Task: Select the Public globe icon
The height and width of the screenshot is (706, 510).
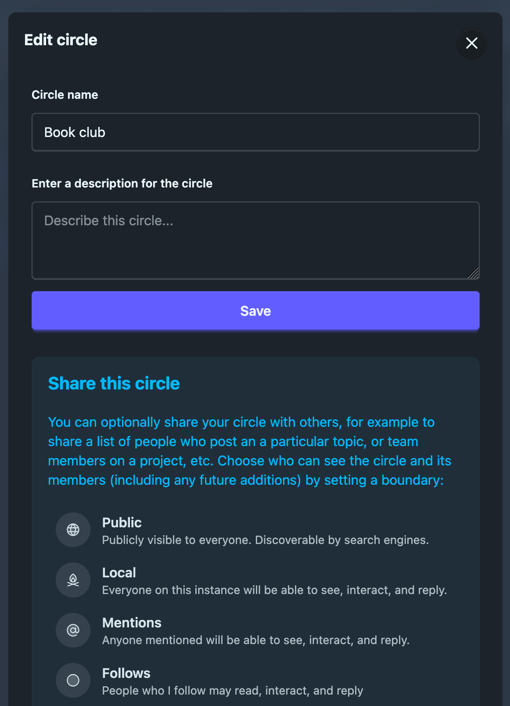Action: point(73,529)
